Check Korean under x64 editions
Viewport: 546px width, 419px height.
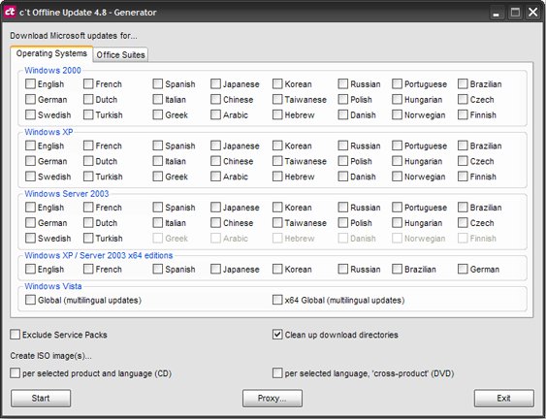tap(277, 269)
